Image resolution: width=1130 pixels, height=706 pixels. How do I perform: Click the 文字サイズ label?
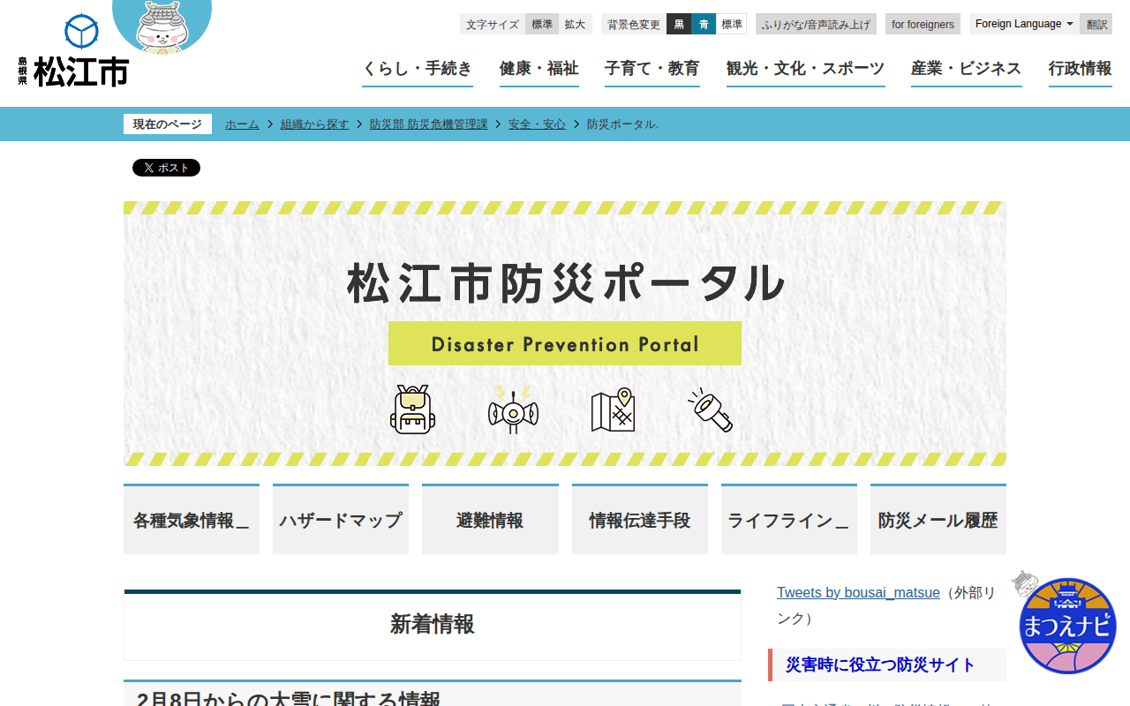click(493, 24)
